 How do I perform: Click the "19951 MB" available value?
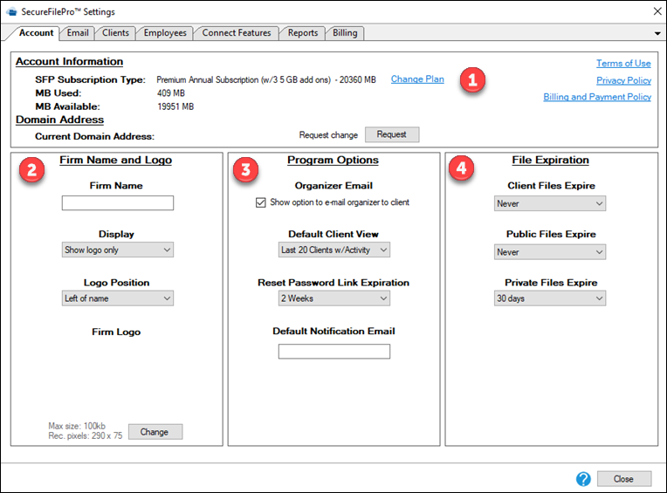click(175, 106)
